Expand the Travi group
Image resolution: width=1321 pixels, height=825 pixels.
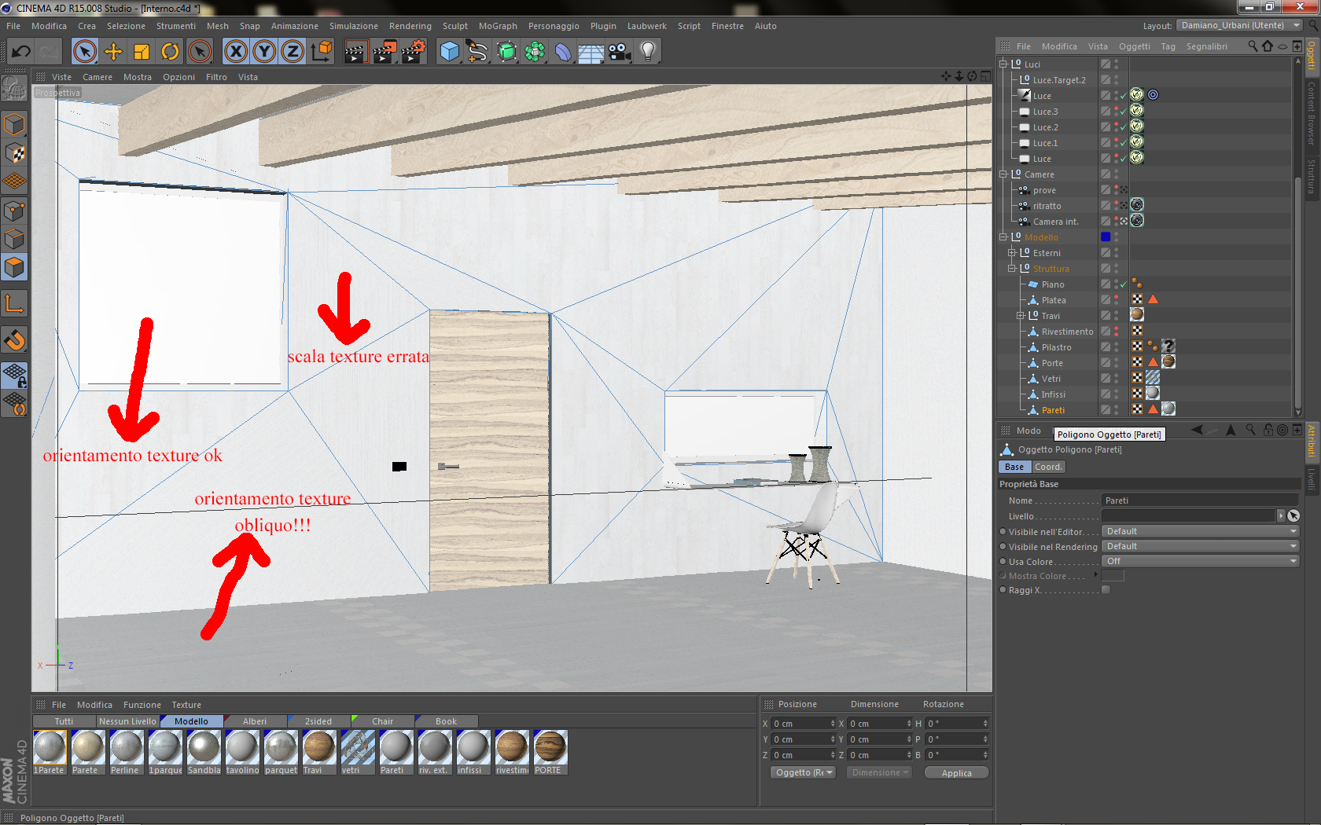pos(1021,316)
